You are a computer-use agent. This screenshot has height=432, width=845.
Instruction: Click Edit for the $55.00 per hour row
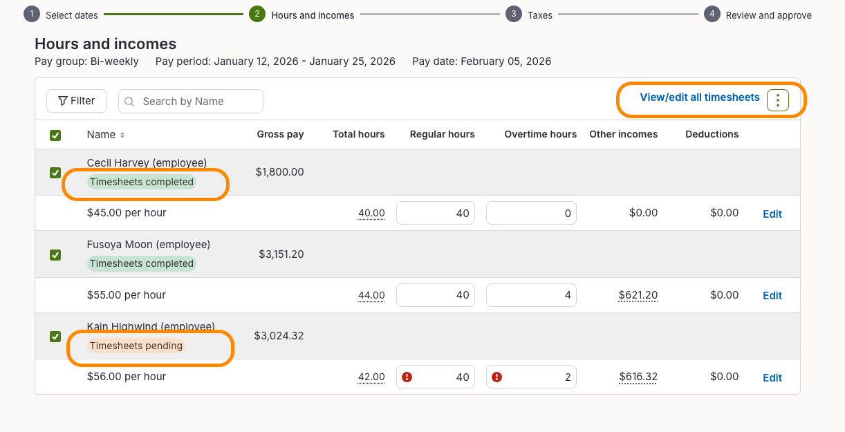[x=772, y=295]
